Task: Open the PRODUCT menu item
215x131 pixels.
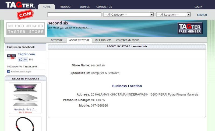Action: pyautogui.click(x=65, y=7)
